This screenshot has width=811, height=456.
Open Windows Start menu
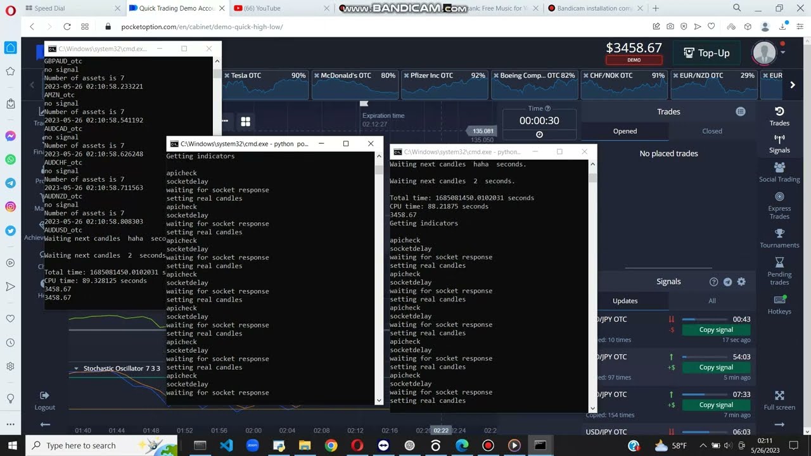coord(13,445)
